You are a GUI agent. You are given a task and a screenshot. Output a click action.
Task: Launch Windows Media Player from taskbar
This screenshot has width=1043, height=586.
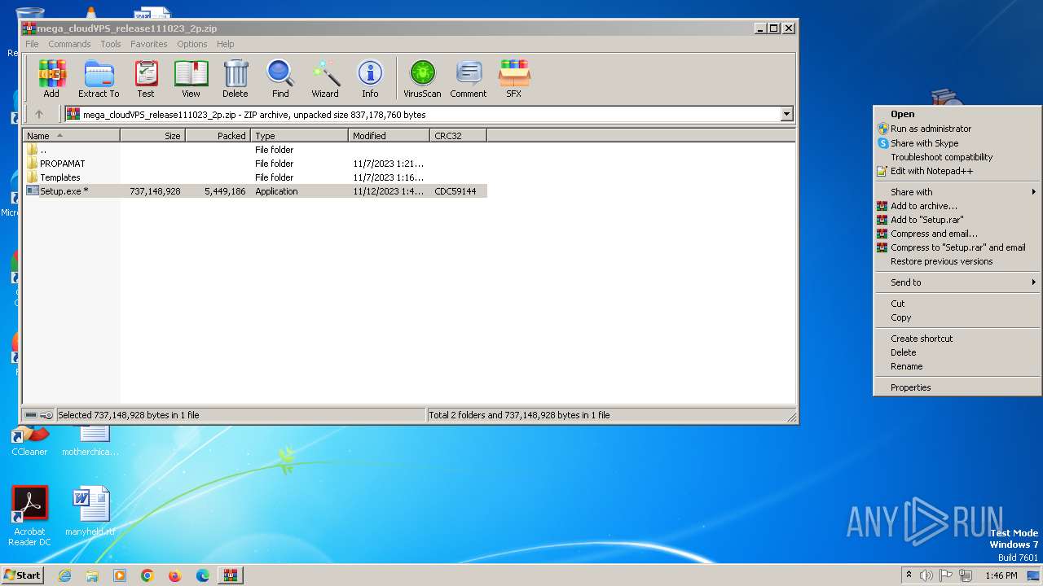(120, 575)
